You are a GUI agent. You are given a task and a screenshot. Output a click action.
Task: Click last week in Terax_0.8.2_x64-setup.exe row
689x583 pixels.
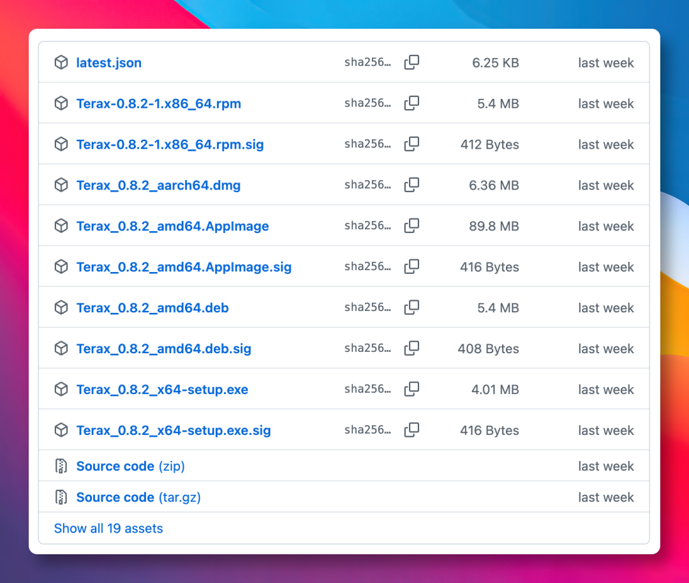(x=606, y=390)
